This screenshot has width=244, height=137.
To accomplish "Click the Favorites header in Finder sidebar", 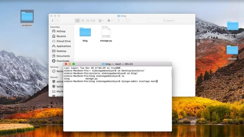I will point(55,27).
